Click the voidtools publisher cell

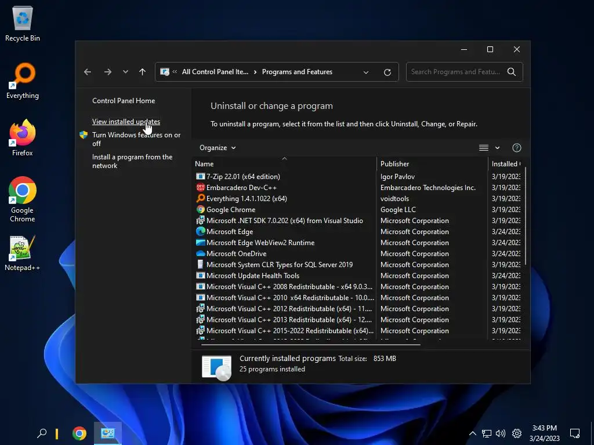(394, 198)
